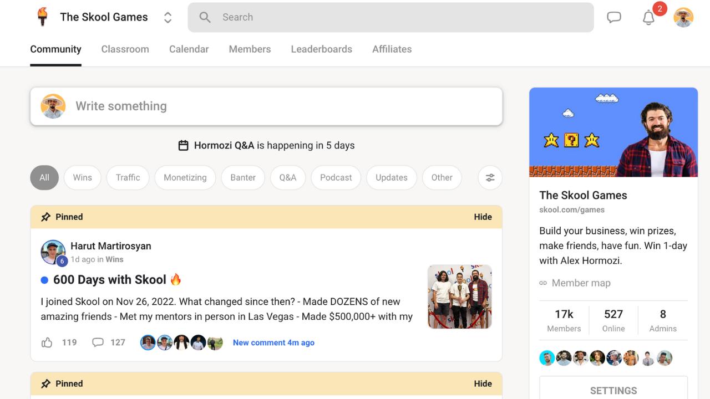710x399 pixels.
Task: Filter posts by Podcast
Action: [x=336, y=177]
